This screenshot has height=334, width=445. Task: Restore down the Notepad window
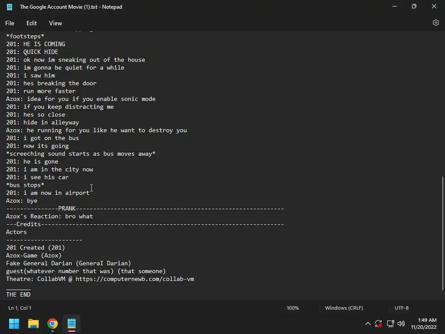point(414,7)
